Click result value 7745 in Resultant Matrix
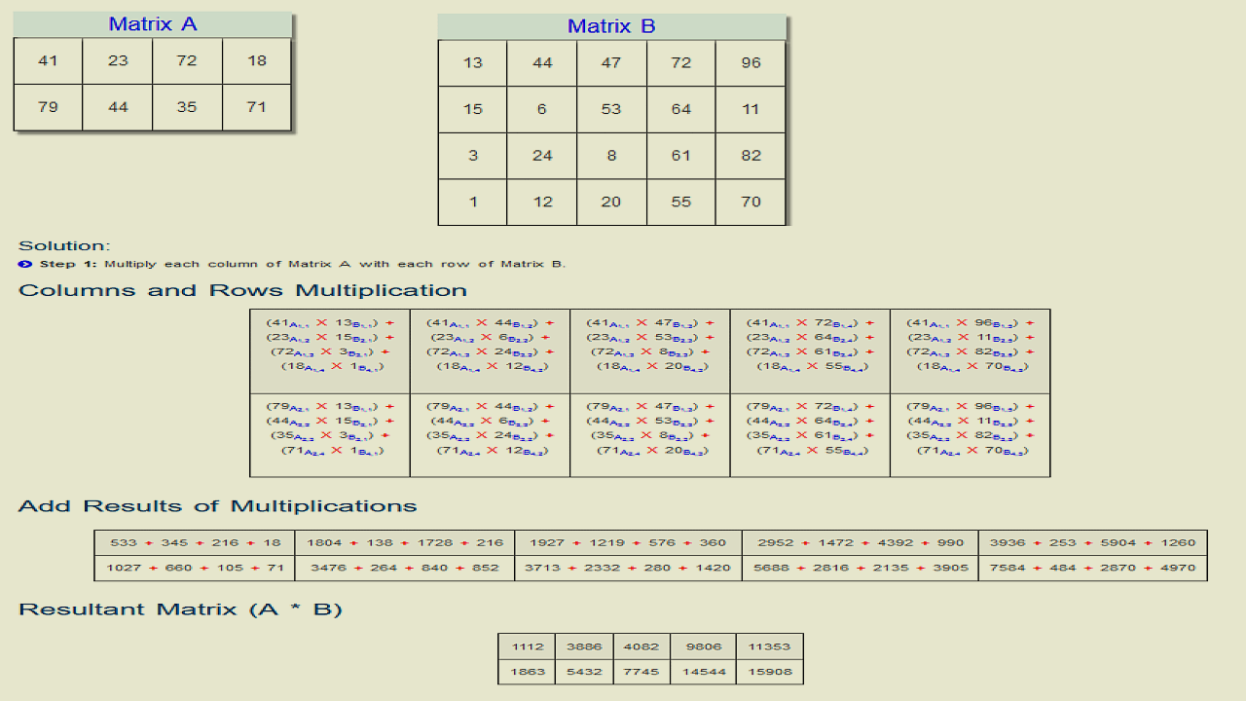Screen dimensions: 1246x701 [641, 672]
